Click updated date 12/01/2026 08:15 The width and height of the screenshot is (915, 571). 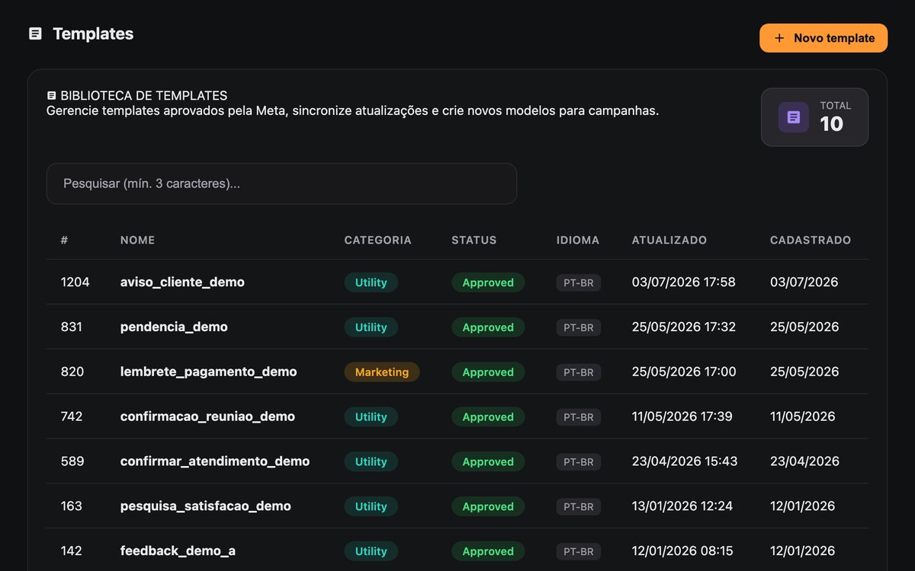click(x=682, y=550)
